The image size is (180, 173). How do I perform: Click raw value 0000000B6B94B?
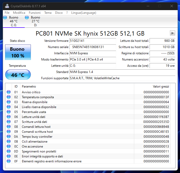[x=156, y=127]
